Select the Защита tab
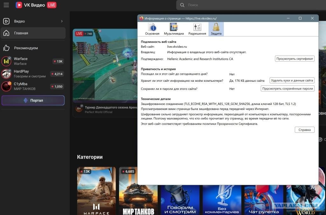 [x=216, y=29]
